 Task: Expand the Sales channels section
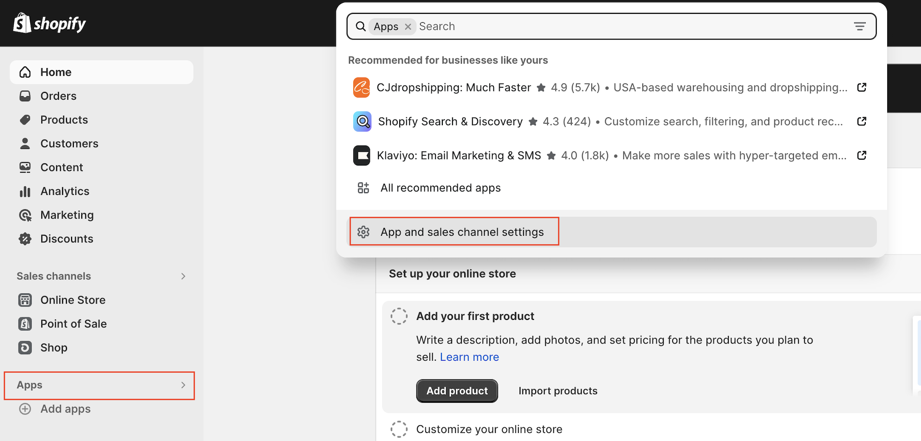coord(183,276)
